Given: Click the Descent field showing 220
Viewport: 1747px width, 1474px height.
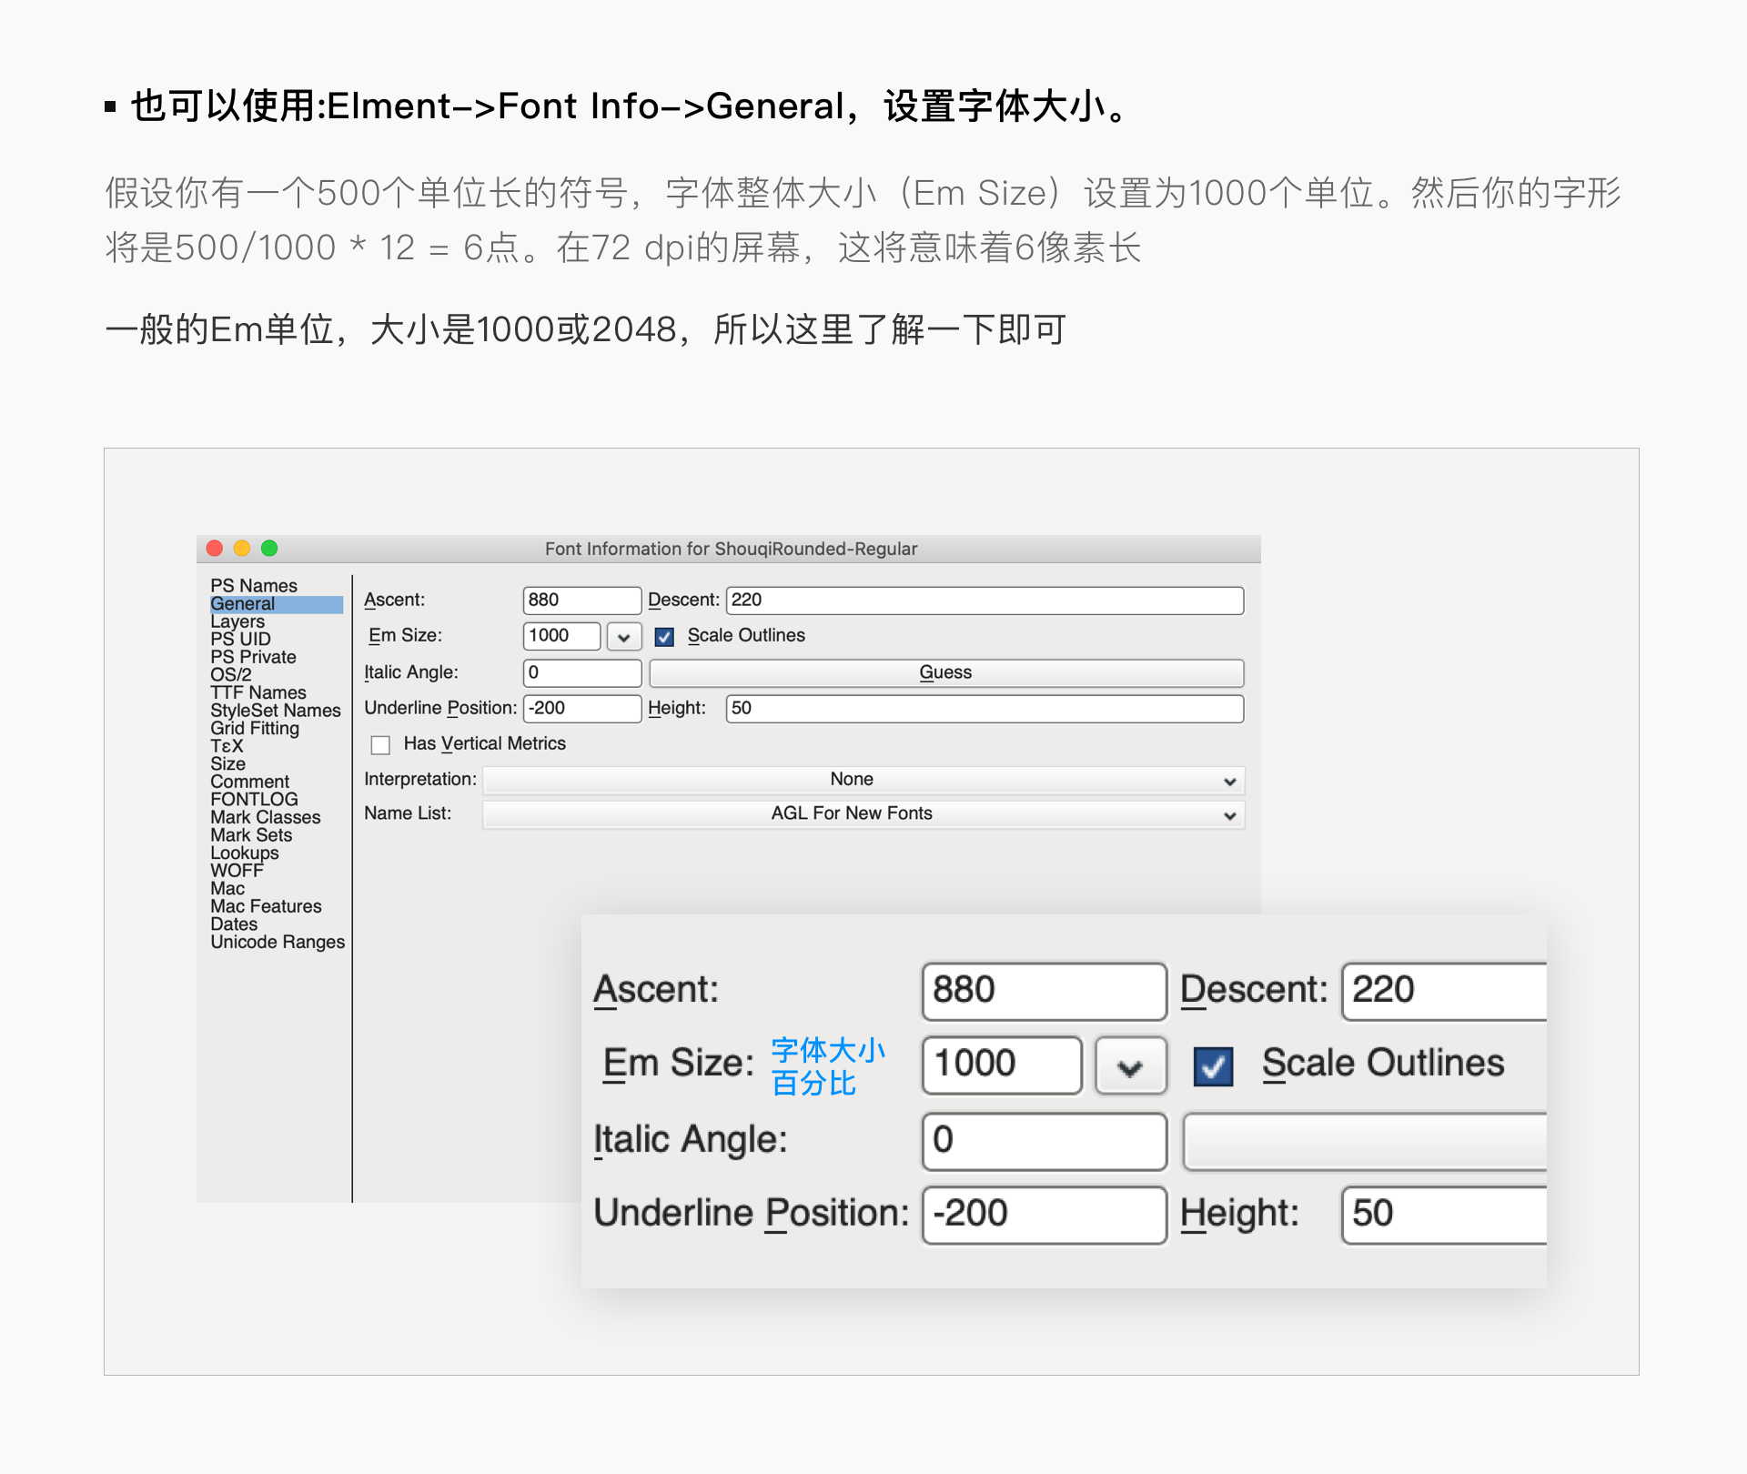Looking at the screenshot, I should coord(985,601).
